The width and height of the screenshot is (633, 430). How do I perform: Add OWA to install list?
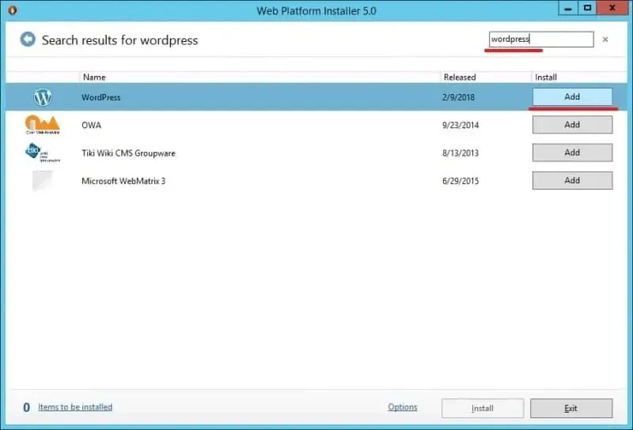tap(572, 125)
